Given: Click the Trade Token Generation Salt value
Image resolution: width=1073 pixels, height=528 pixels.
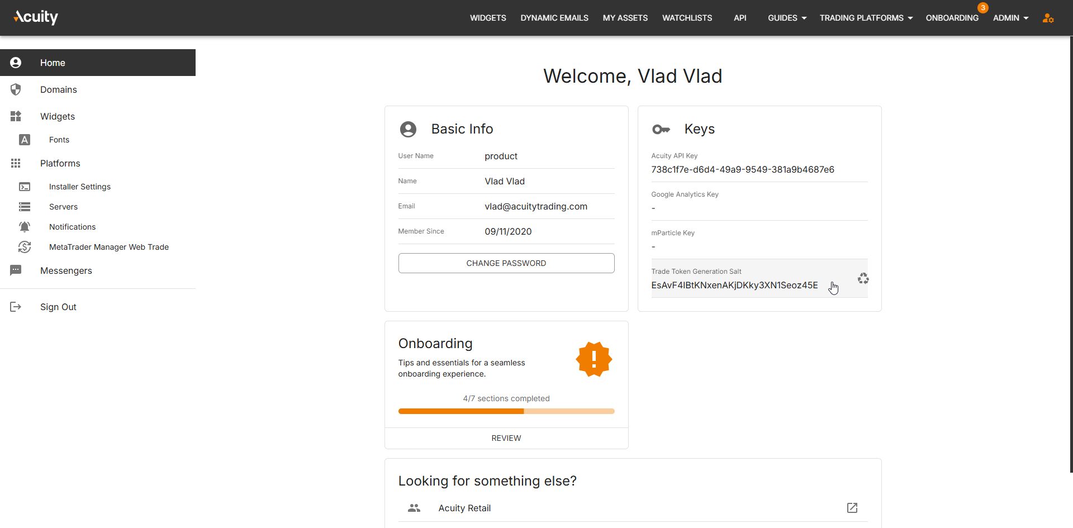Looking at the screenshot, I should pyautogui.click(x=734, y=285).
